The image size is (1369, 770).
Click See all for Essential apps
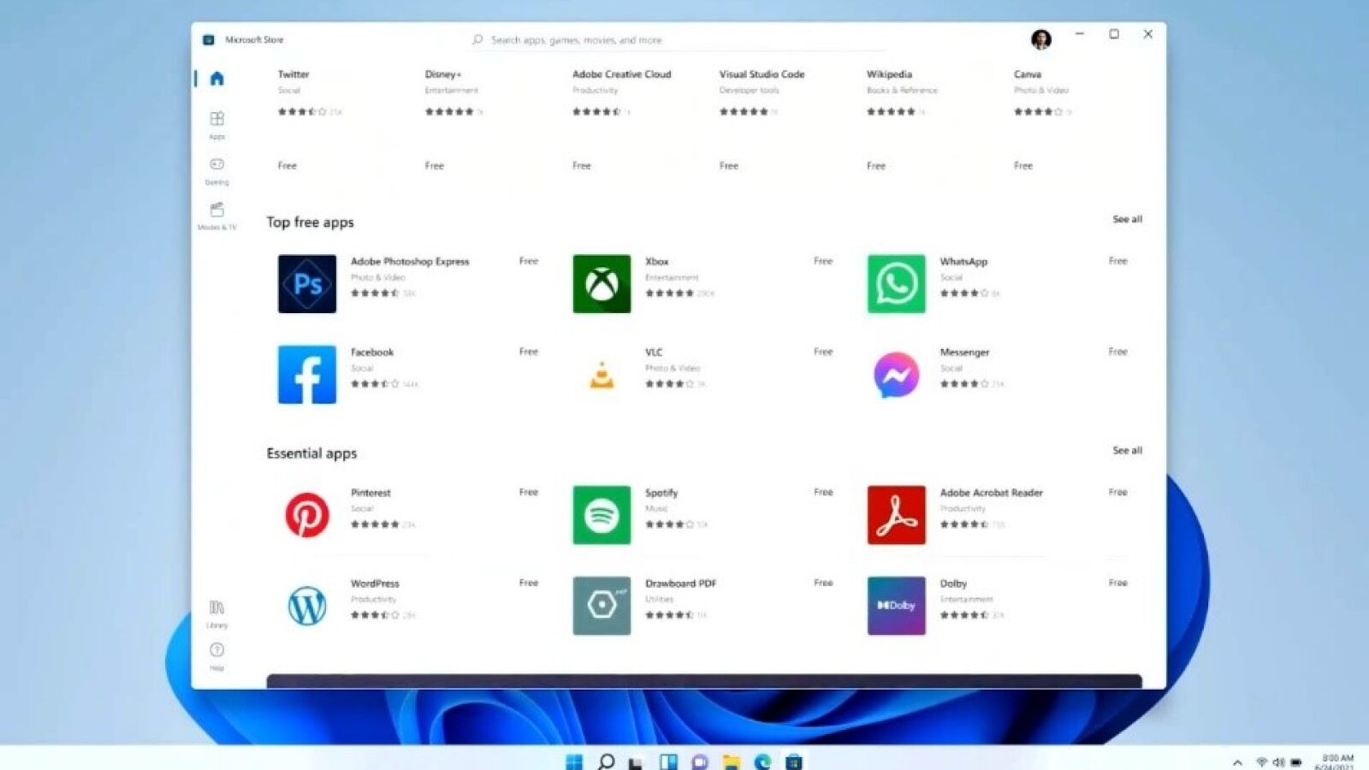click(1127, 451)
